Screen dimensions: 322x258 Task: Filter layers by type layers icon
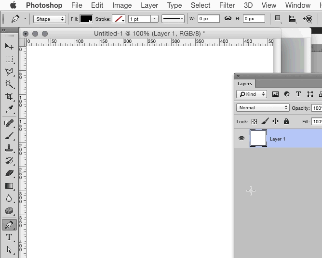click(298, 94)
